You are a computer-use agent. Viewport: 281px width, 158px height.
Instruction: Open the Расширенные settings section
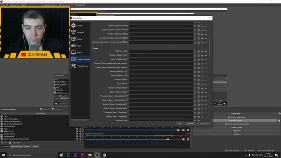coord(80,66)
